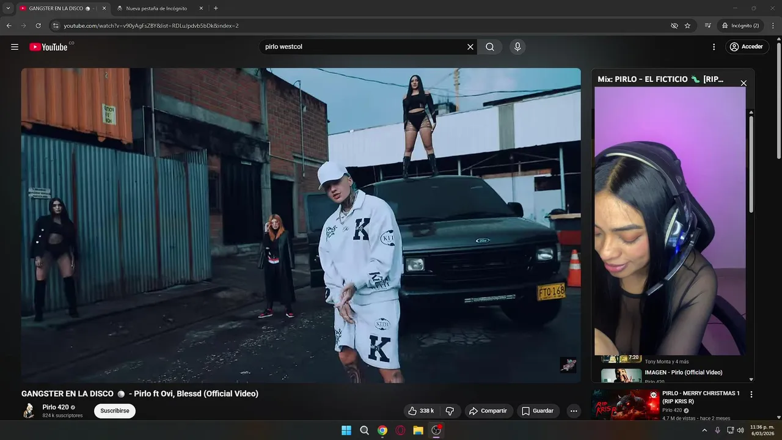Click the Compartir share button
This screenshot has height=440, width=782.
click(x=488, y=411)
